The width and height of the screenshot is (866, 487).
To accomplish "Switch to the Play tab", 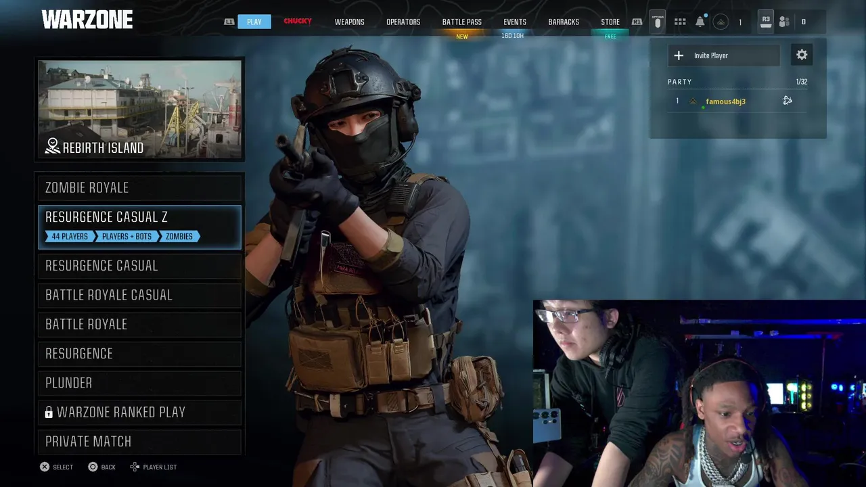I will point(254,22).
